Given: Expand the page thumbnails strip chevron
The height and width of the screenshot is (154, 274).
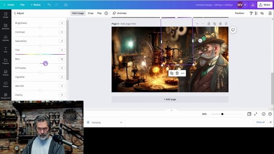Looking at the screenshot, I should point(171,110).
